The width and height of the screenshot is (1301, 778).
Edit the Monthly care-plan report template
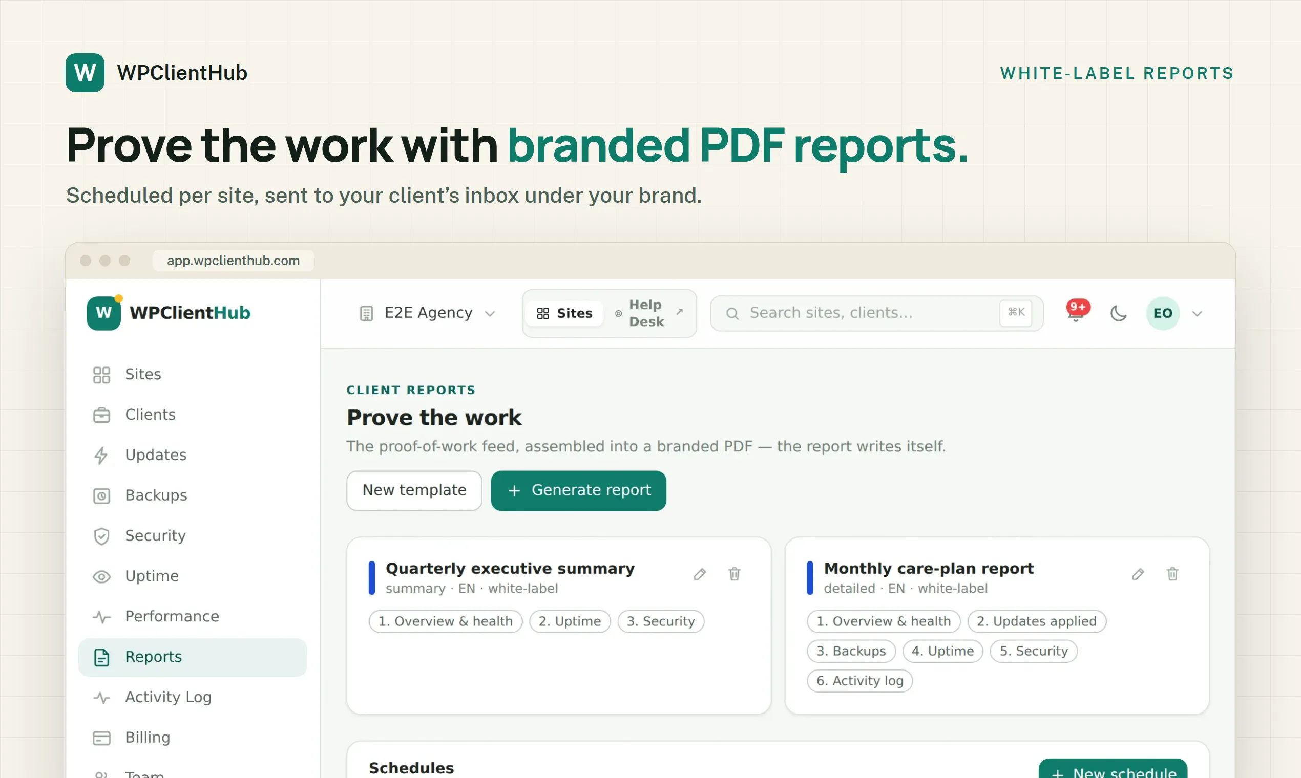coord(1138,574)
